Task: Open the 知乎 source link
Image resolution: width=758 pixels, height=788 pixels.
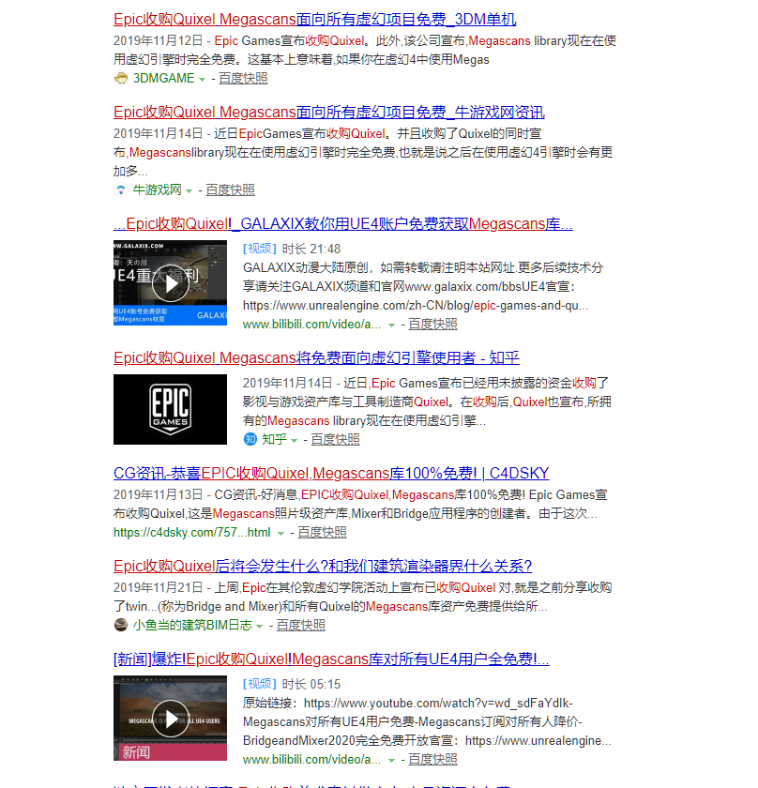Action: pyautogui.click(x=275, y=440)
